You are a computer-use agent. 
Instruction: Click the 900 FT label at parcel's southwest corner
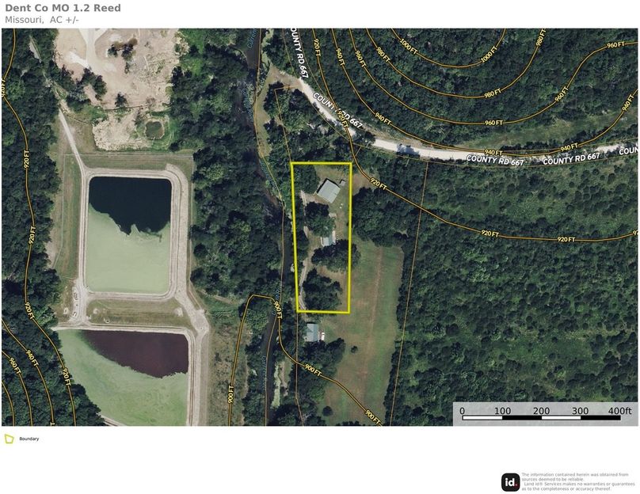[277, 310]
